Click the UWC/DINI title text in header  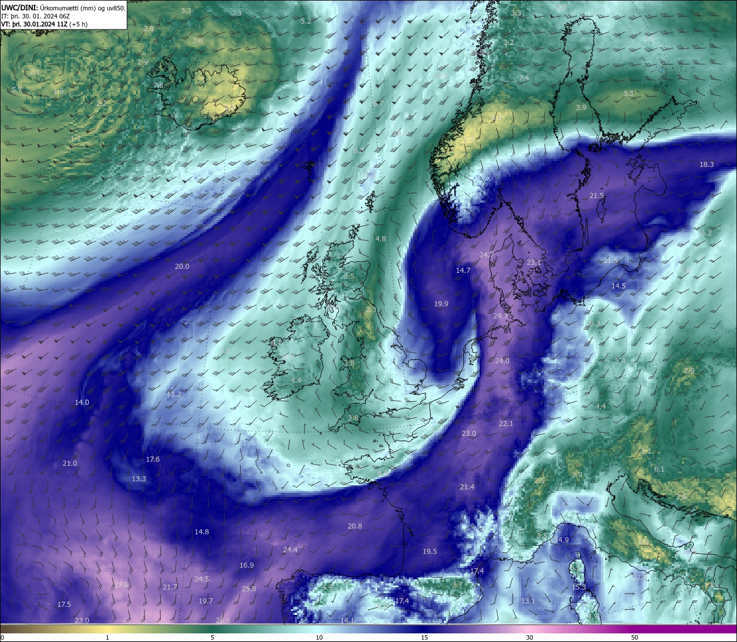(20, 7)
